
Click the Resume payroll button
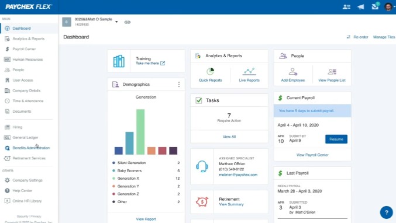336,139
